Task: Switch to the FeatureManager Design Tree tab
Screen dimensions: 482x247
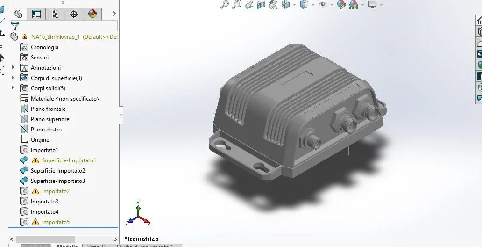Action: (x=18, y=14)
